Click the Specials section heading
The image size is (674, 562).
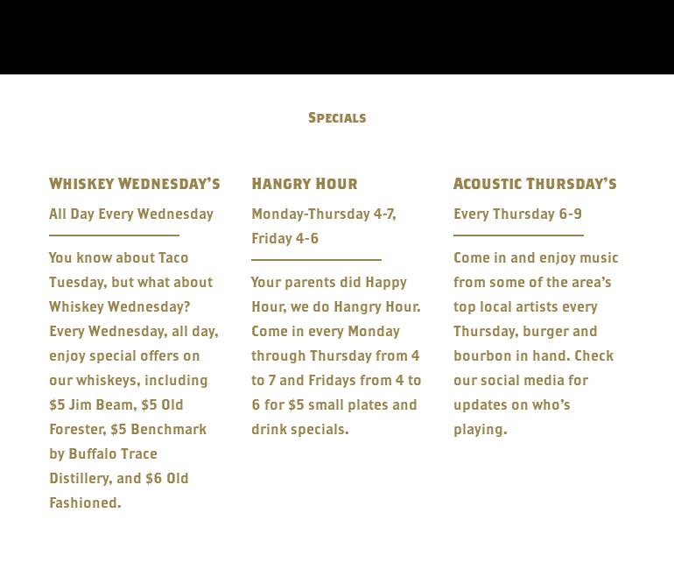pyautogui.click(x=337, y=117)
